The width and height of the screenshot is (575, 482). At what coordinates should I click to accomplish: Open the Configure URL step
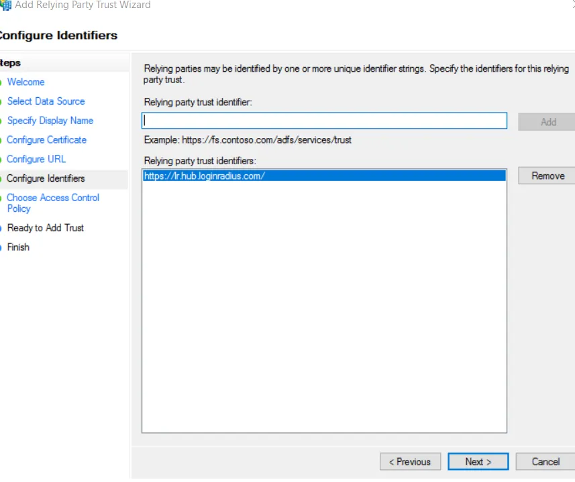point(36,159)
